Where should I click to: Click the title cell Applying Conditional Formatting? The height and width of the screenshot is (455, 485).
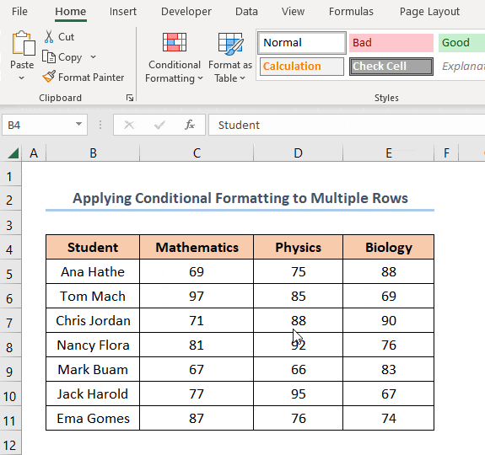coord(240,198)
